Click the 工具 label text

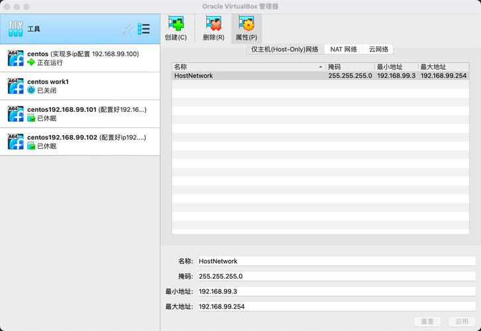(34, 29)
